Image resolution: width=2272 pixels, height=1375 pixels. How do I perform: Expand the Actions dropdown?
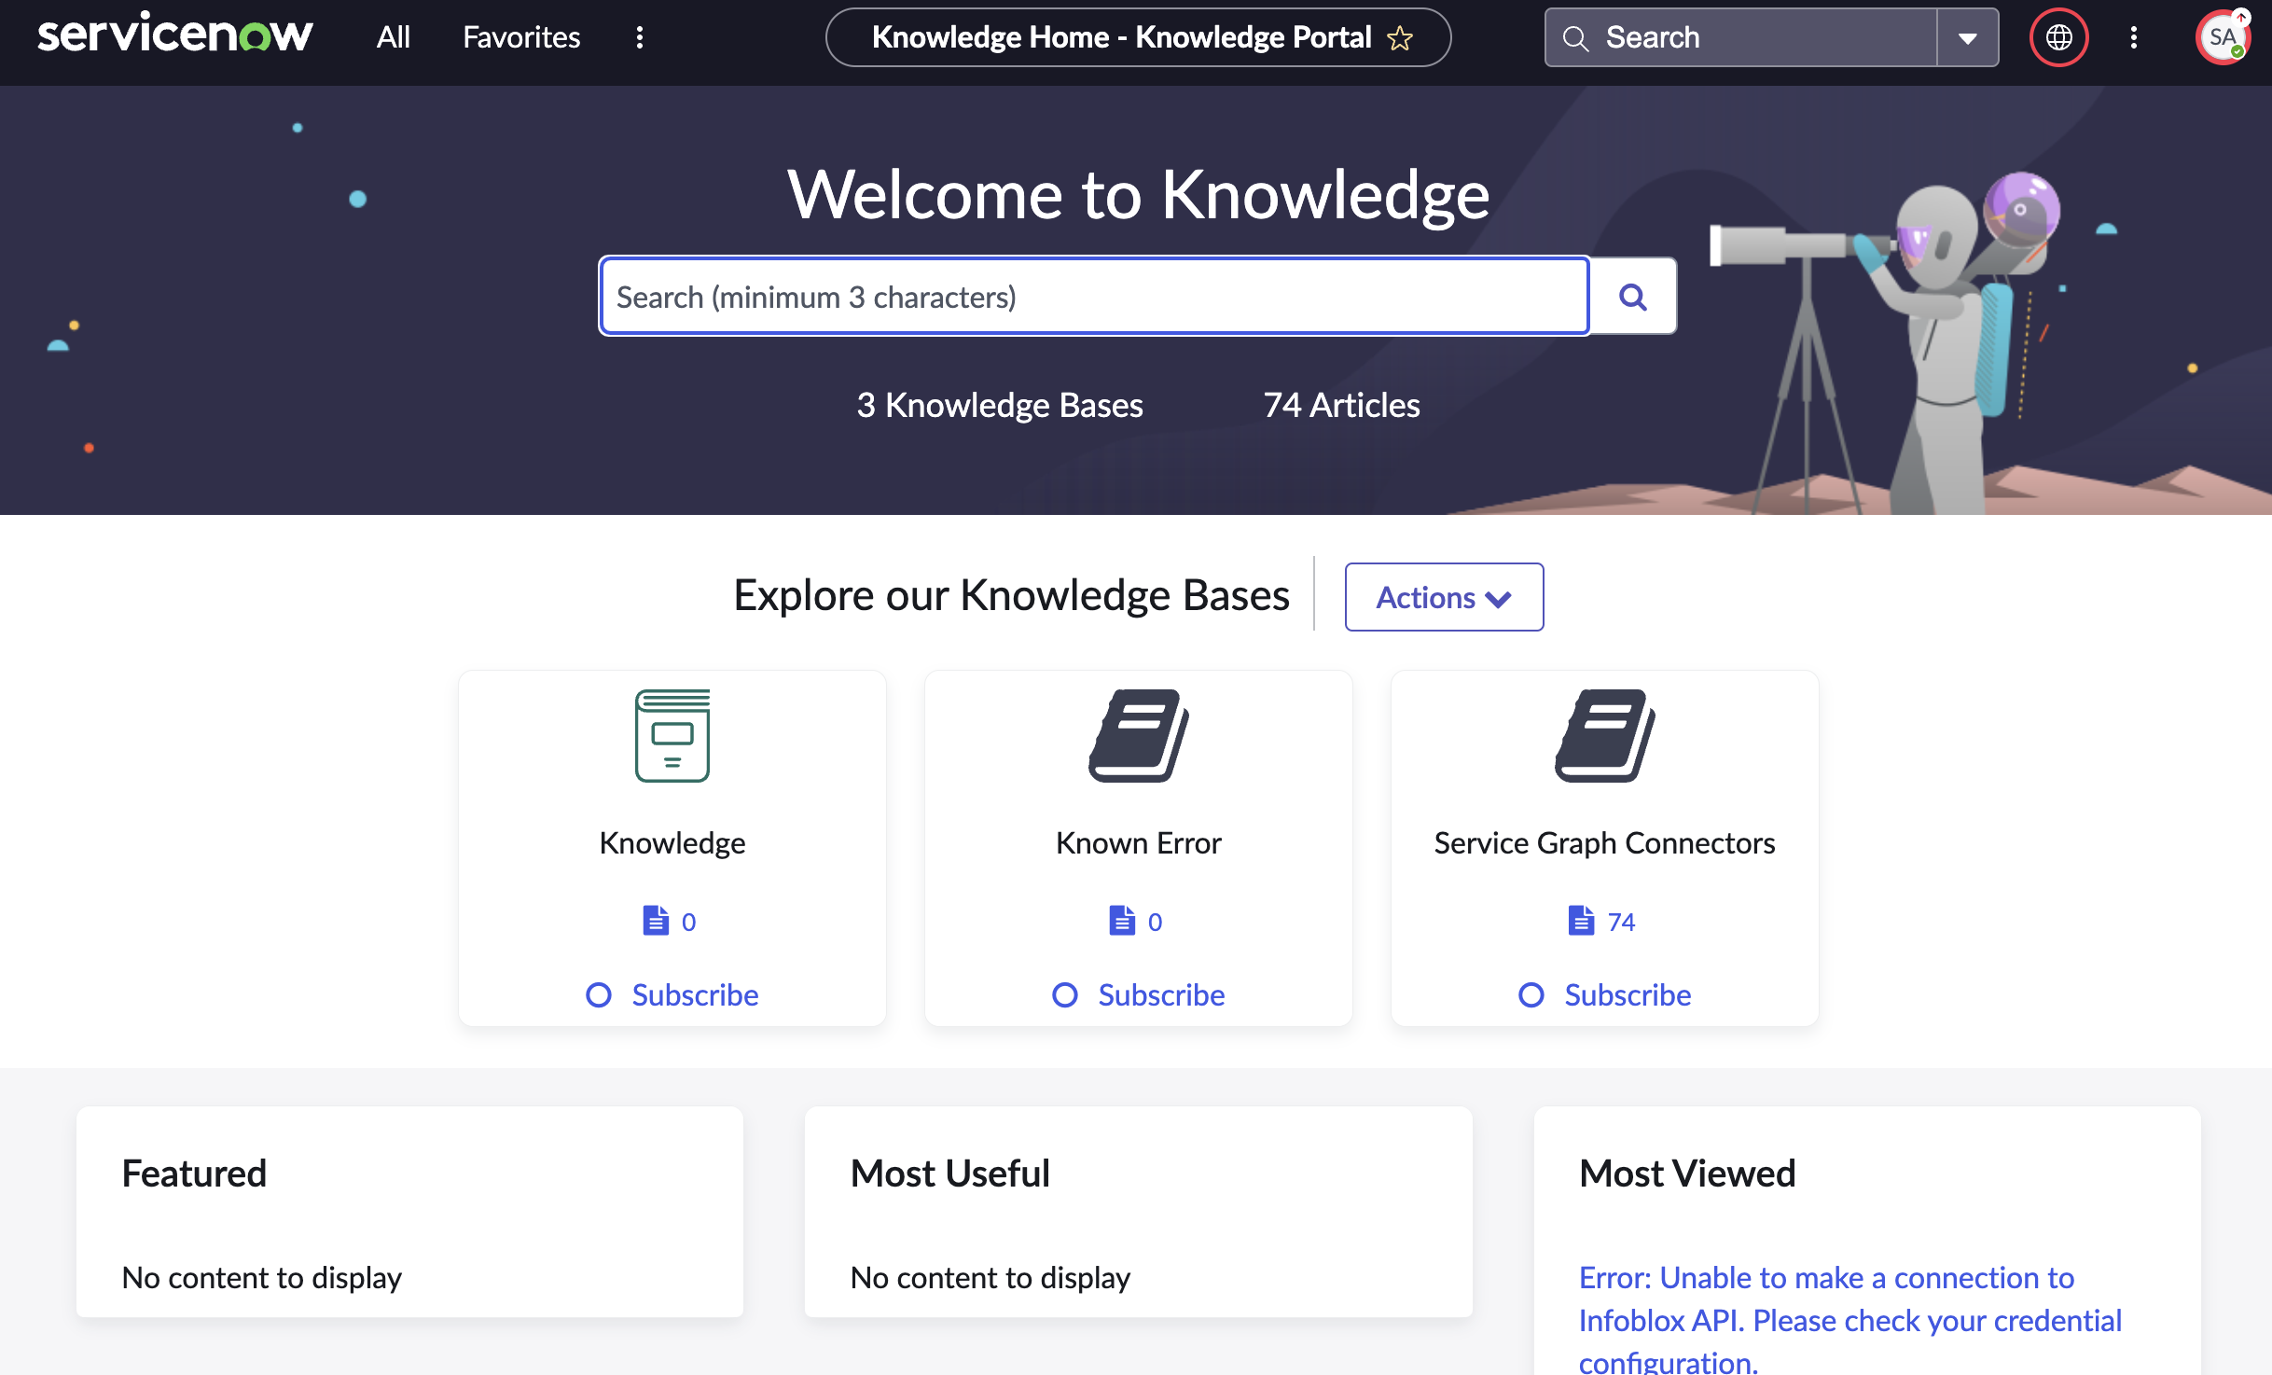pyautogui.click(x=1444, y=597)
